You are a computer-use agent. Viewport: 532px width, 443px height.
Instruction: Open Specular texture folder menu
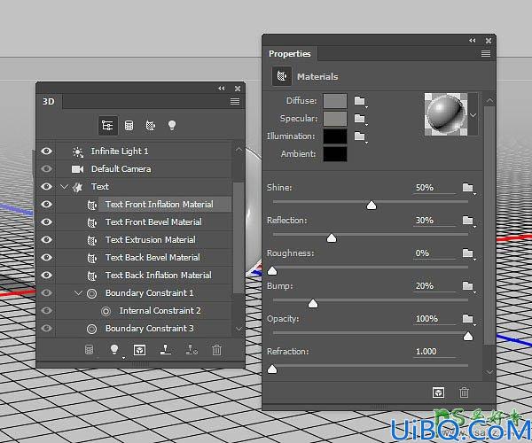pos(360,119)
